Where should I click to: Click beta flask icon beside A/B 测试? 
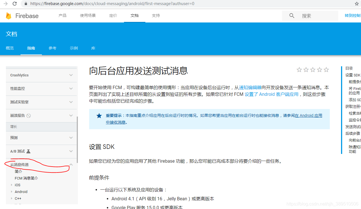(x=28, y=151)
